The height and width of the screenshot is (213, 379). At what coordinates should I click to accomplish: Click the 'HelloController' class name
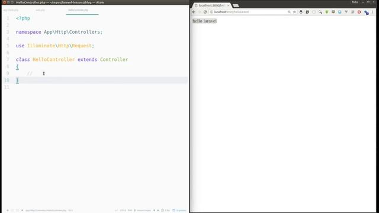click(x=54, y=59)
